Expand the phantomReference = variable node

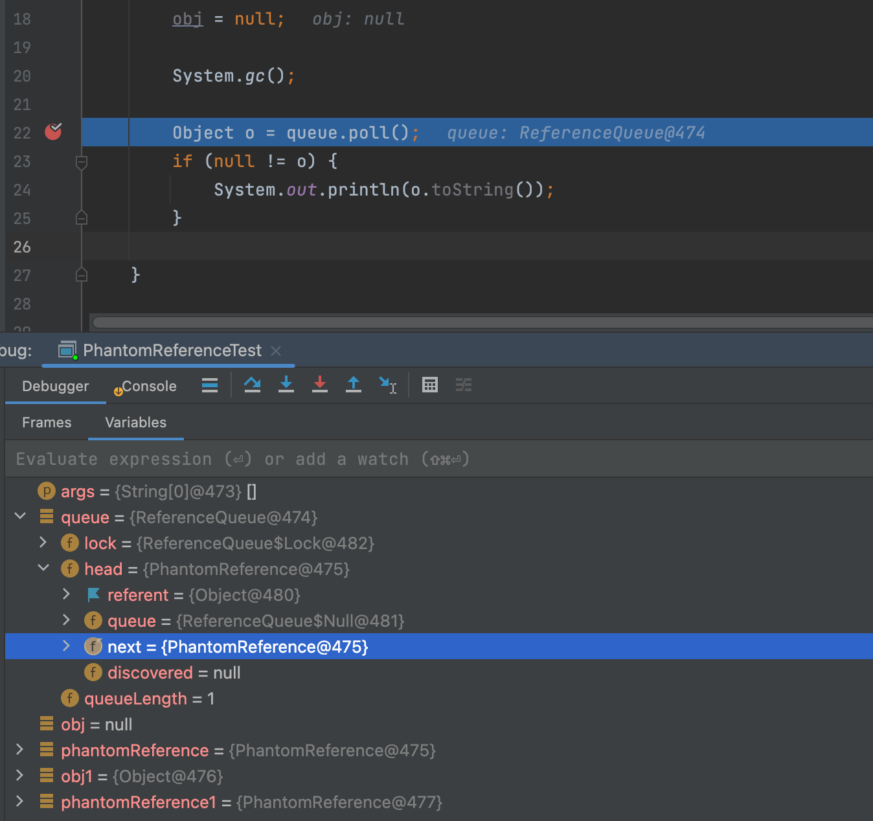pos(20,749)
